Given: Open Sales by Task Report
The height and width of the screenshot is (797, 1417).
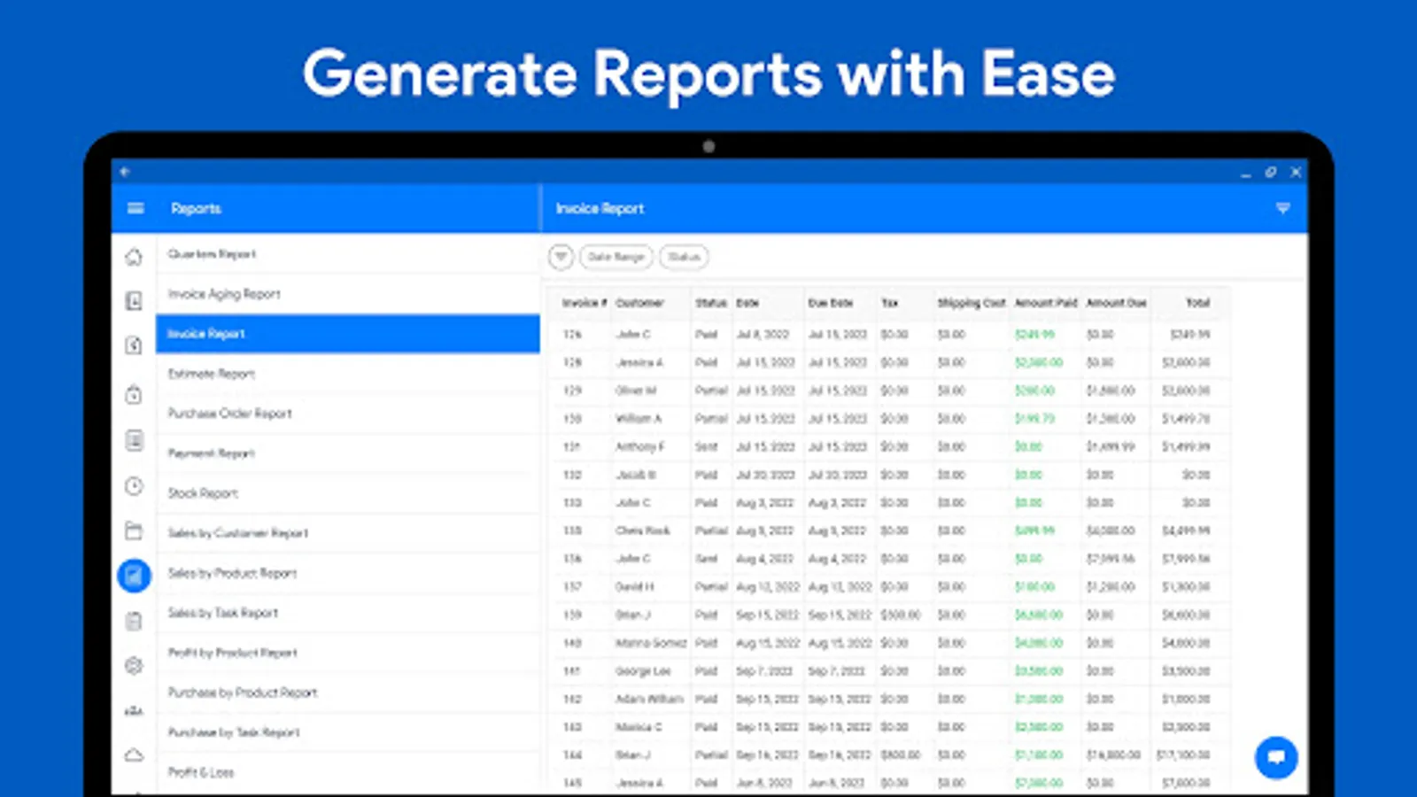Looking at the screenshot, I should point(348,613).
